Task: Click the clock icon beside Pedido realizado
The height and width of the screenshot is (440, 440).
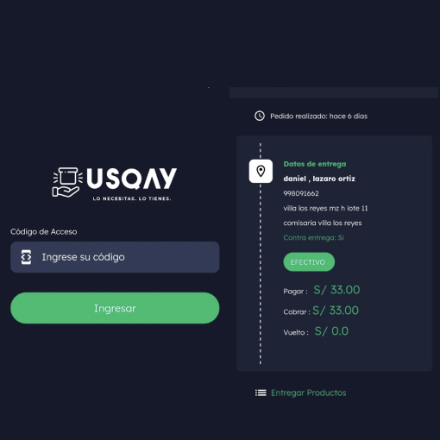Action: tap(260, 116)
